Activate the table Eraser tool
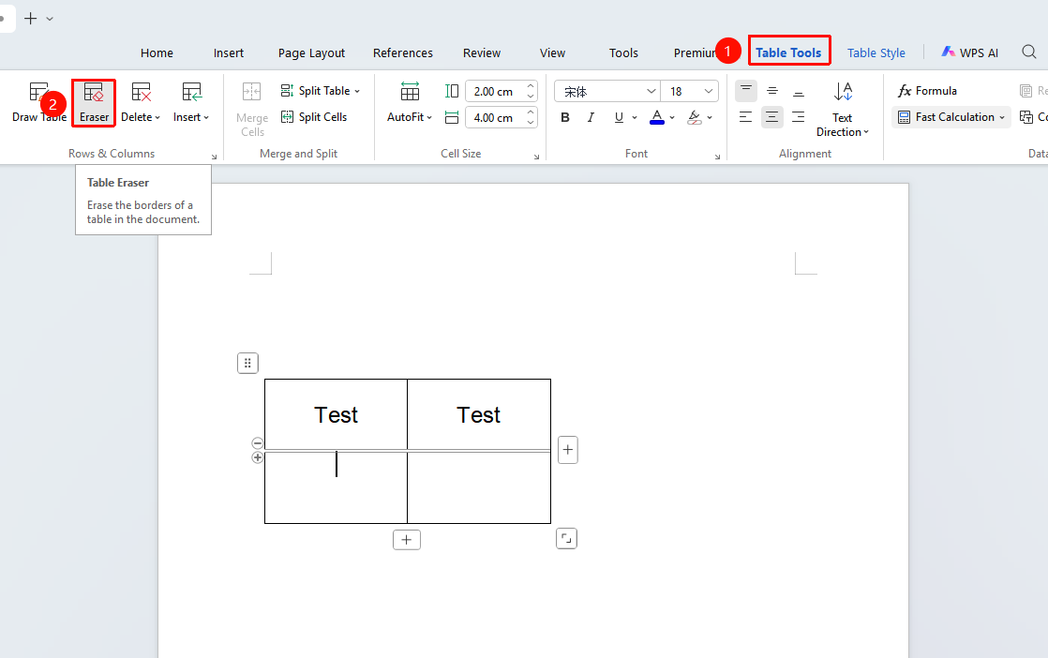 point(94,103)
